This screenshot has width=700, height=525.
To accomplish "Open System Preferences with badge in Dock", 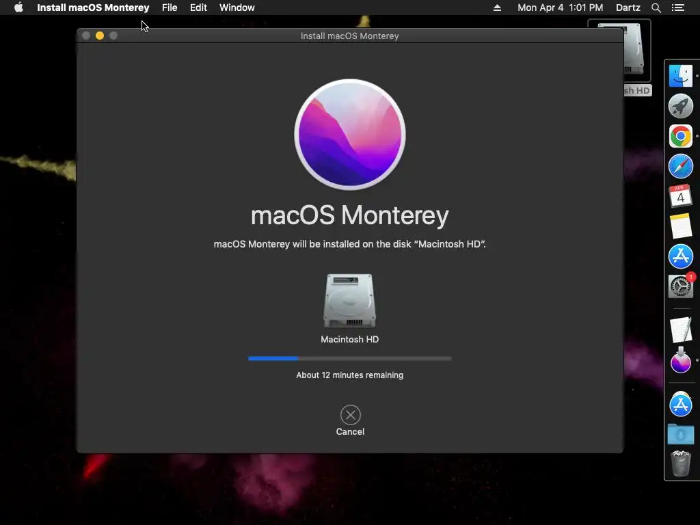I will point(680,286).
